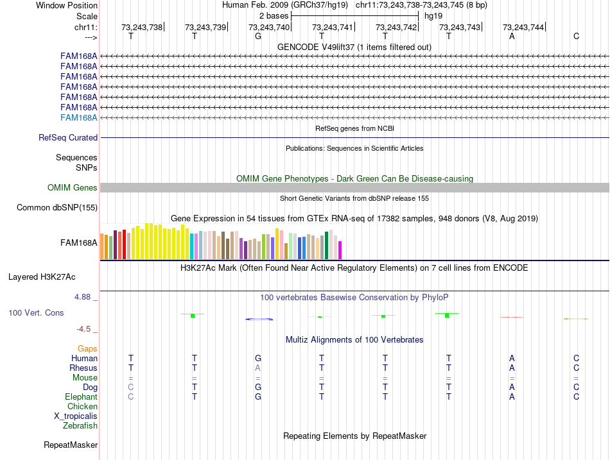Image resolution: width=610 pixels, height=460 pixels.
Task: Click the Zebrafish species row label
Action: tap(80, 425)
